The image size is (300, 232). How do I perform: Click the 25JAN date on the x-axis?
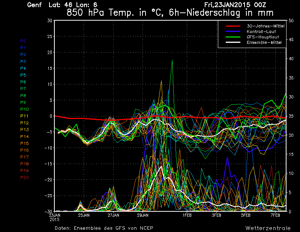(84, 215)
